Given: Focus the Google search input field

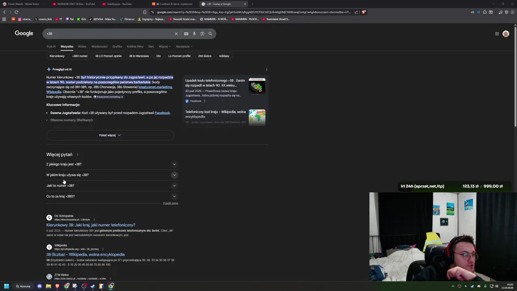Looking at the screenshot, I should 109,34.
